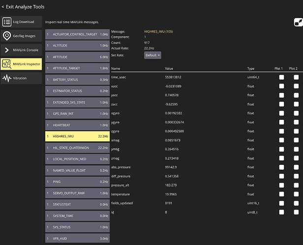The height and width of the screenshot is (245, 303).
Task: Click the Vibration waveform icon
Action: click(x=7, y=78)
